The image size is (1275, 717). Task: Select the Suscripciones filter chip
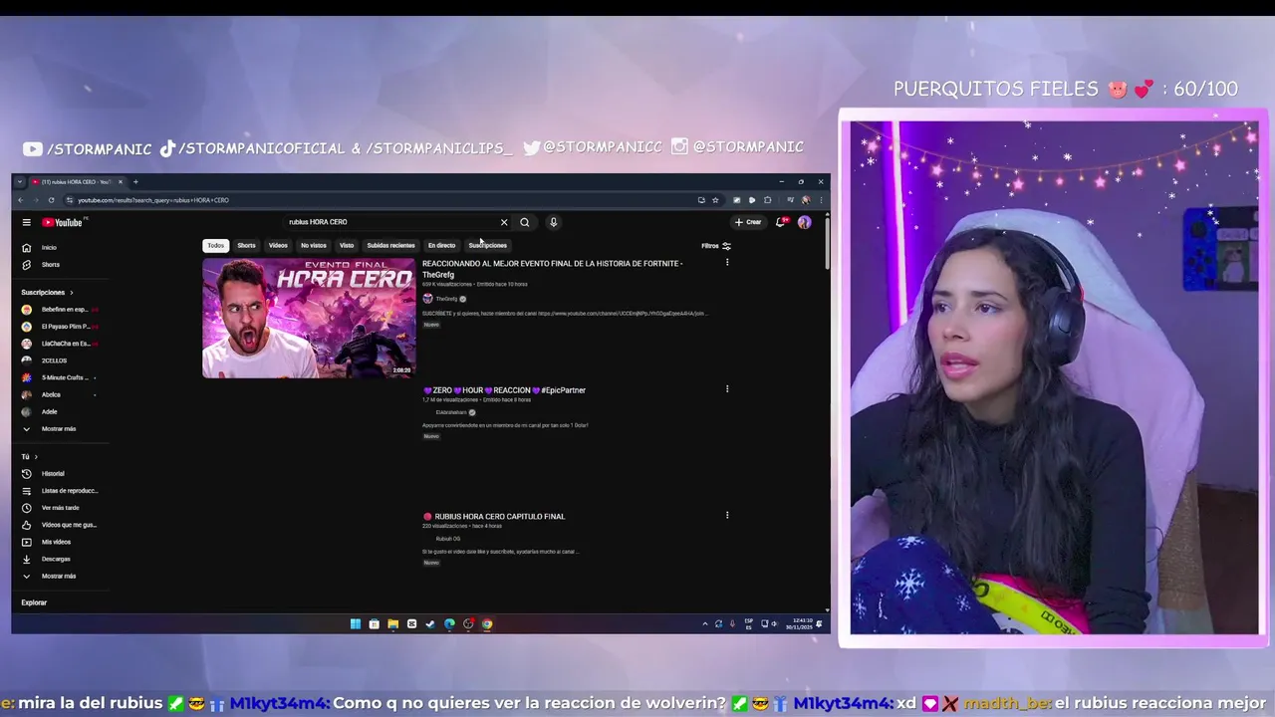(488, 246)
